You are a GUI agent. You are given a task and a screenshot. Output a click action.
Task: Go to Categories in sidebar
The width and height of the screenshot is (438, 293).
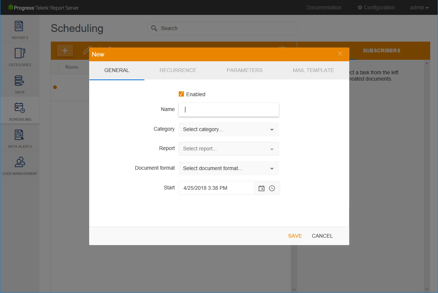[19, 56]
